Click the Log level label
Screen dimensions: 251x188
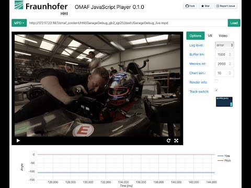tap(197, 45)
